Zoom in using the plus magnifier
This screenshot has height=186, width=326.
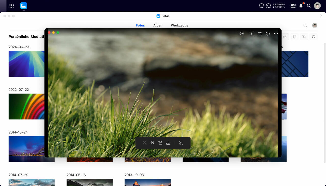(x=152, y=143)
